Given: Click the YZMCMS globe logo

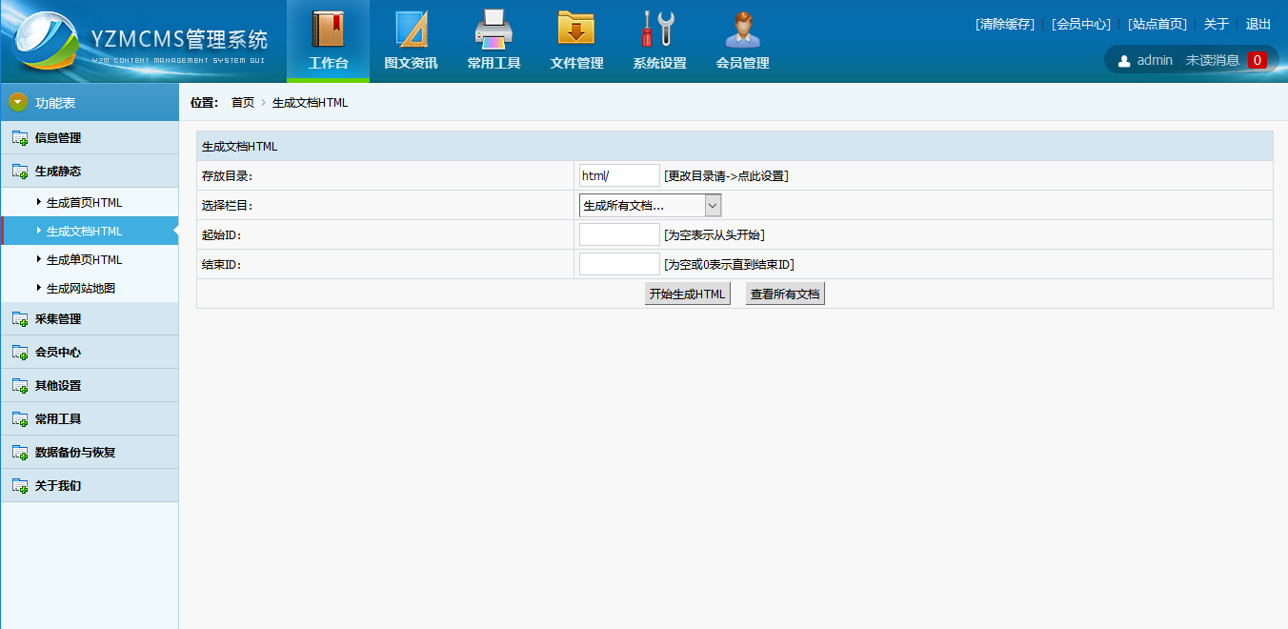Looking at the screenshot, I should pyautogui.click(x=46, y=43).
